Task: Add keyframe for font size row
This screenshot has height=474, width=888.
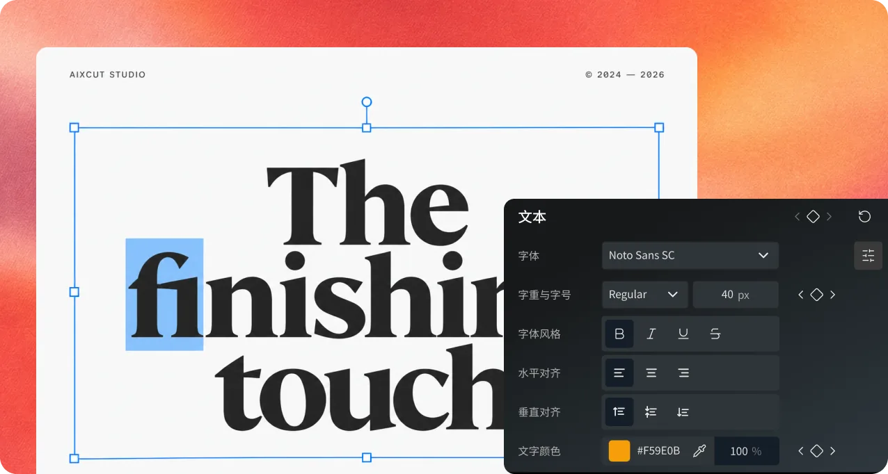Action: coord(817,295)
